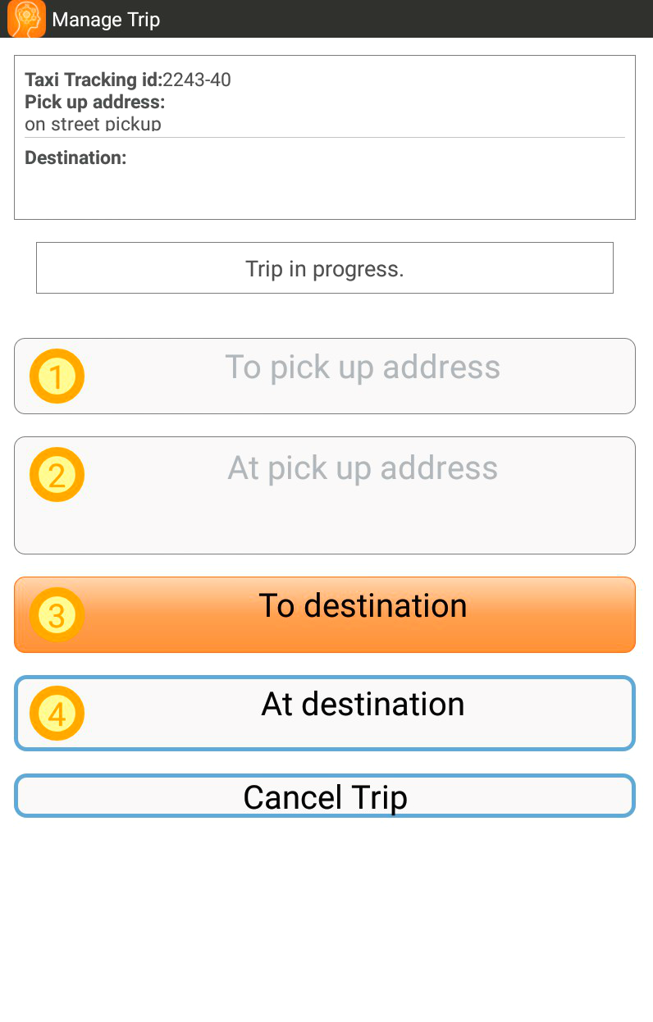This screenshot has height=1022, width=653.
Task: Choose the orange "To destination" button
Action: coord(325,614)
